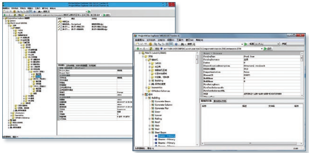Click green back arrow in front window address bar
The width and height of the screenshot is (309, 153).
pyautogui.click(x=138, y=48)
